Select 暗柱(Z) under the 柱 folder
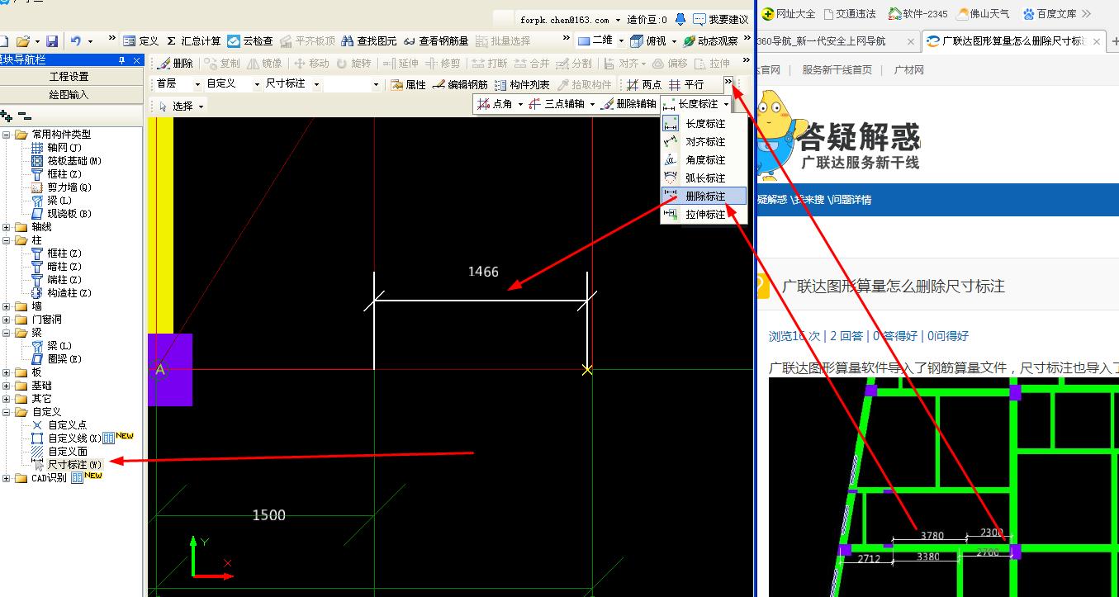Viewport: 1119px width, 597px height. (64, 267)
